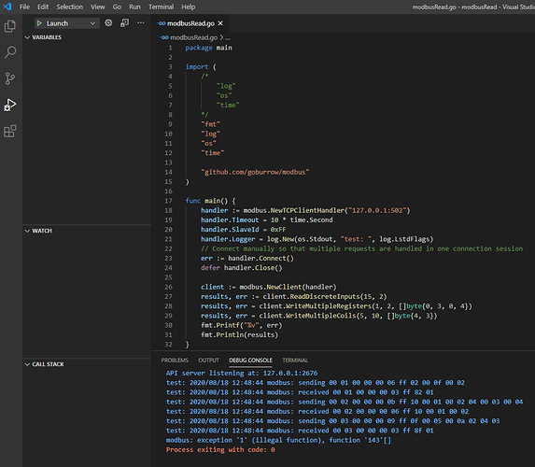
Task: Switch to the OUTPUT panel tab
Action: click(x=208, y=361)
